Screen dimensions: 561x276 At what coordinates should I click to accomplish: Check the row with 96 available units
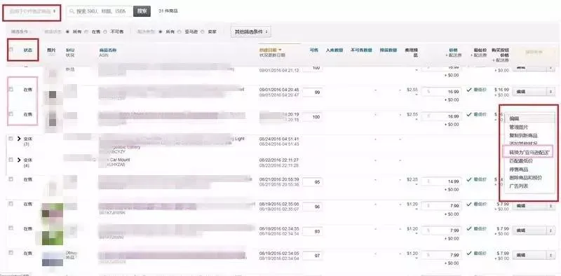[x=11, y=204]
